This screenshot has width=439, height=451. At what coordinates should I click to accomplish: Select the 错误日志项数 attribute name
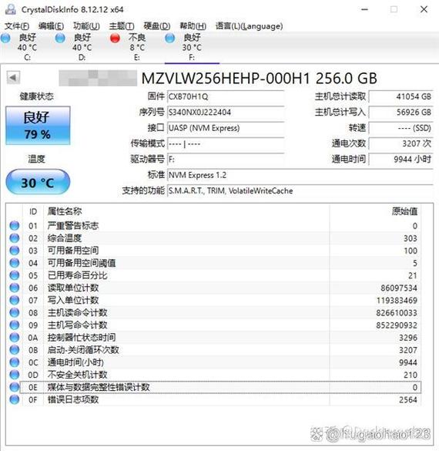[x=73, y=399]
